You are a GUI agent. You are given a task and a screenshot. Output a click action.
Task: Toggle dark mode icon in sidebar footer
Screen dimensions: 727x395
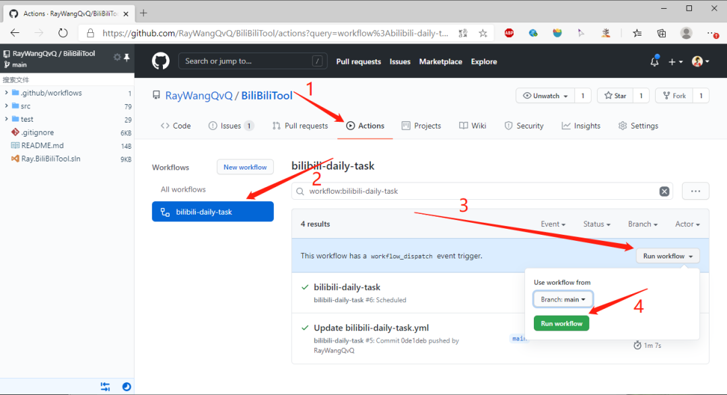(x=126, y=387)
